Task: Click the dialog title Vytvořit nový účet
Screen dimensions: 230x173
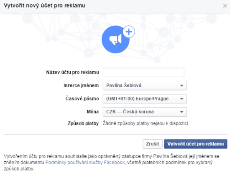Action: tap(44, 6)
